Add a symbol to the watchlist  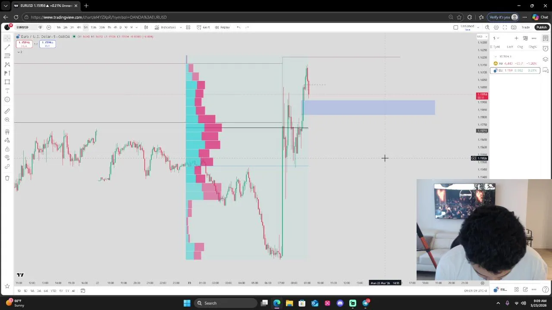click(516, 38)
